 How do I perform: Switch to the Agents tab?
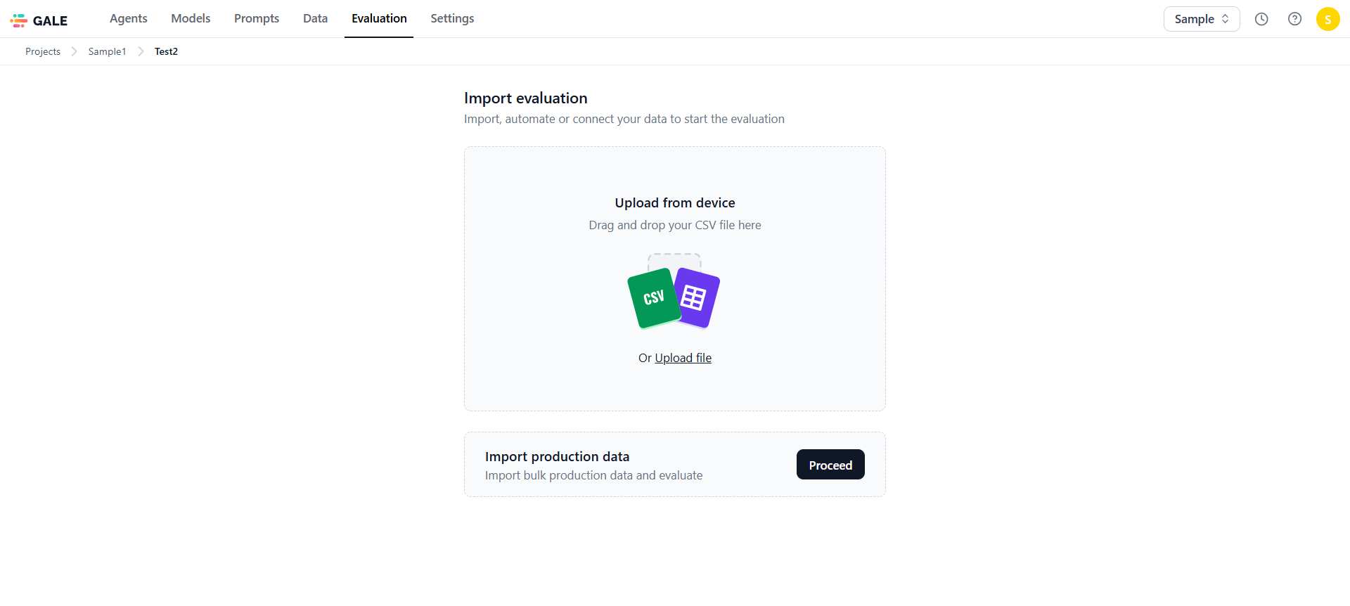[x=129, y=18]
